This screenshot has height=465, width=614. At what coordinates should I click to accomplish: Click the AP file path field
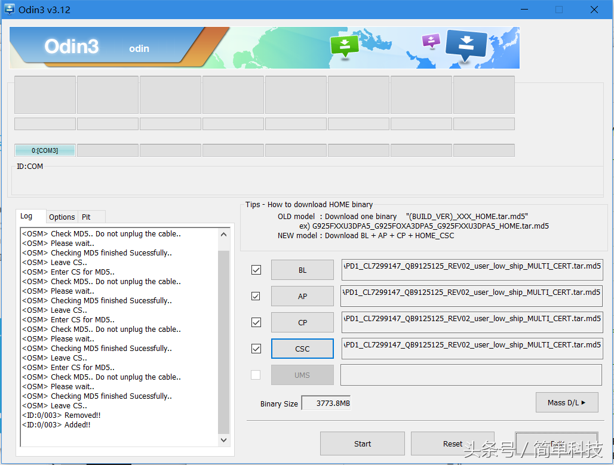pos(471,295)
